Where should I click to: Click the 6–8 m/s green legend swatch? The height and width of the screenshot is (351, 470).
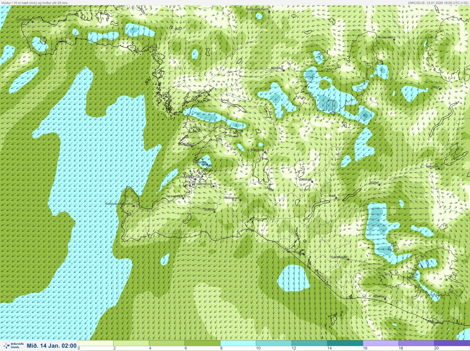(x=203, y=343)
